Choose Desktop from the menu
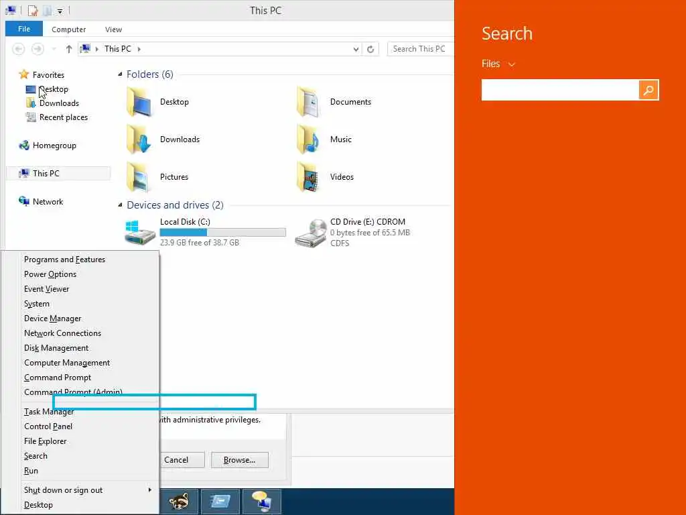The image size is (686, 515). coord(38,505)
